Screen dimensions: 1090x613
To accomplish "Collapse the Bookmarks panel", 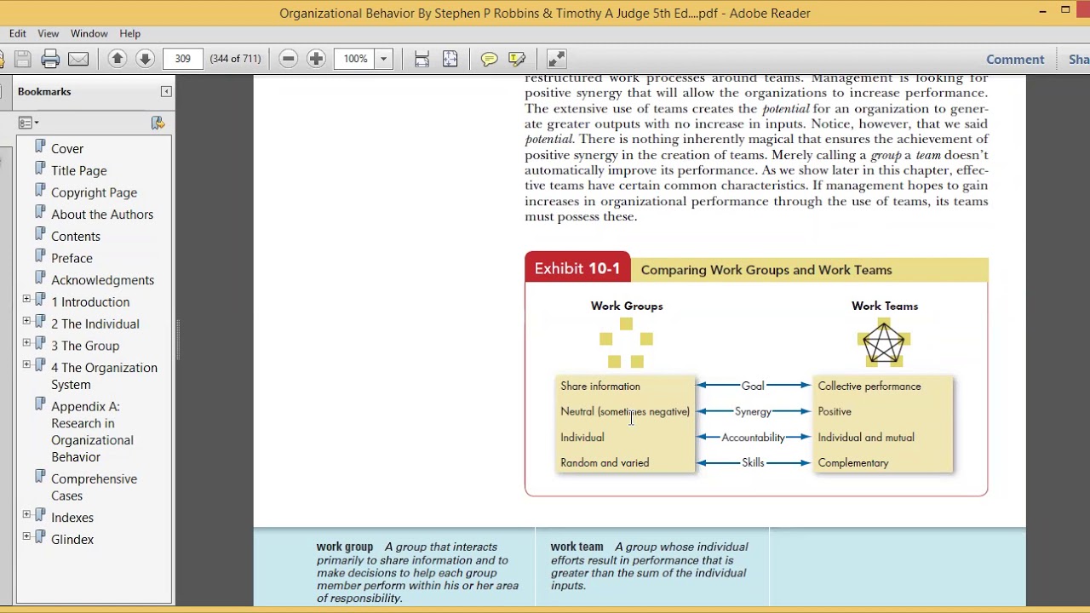I will 166,91.
